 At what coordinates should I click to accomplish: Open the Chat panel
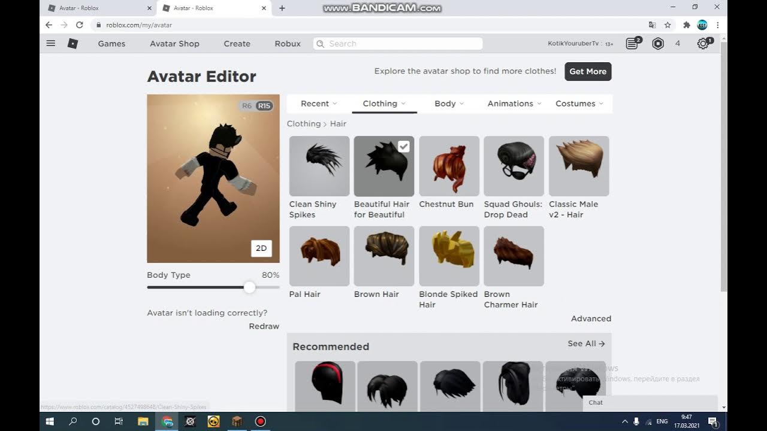coord(650,403)
